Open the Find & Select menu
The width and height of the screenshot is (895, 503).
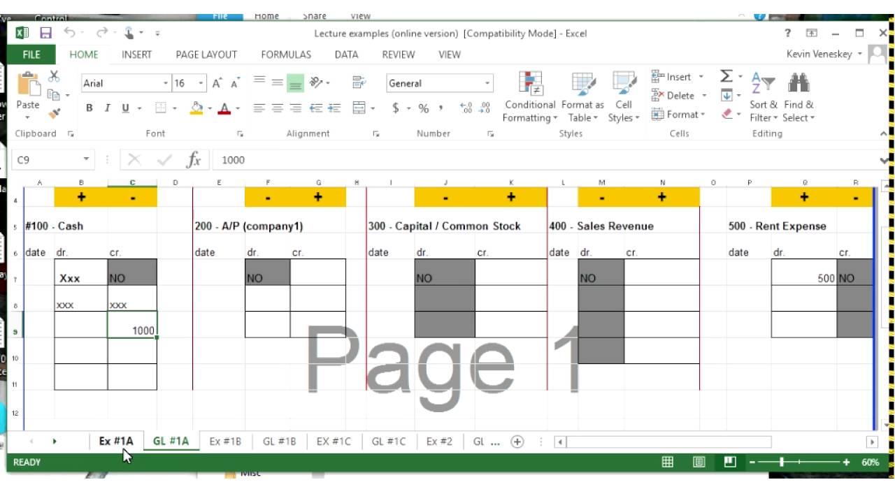799,97
